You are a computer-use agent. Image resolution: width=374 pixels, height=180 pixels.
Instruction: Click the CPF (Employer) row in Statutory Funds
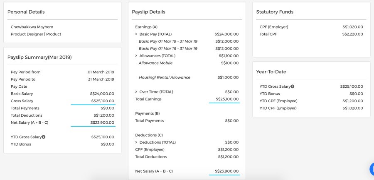click(274, 27)
